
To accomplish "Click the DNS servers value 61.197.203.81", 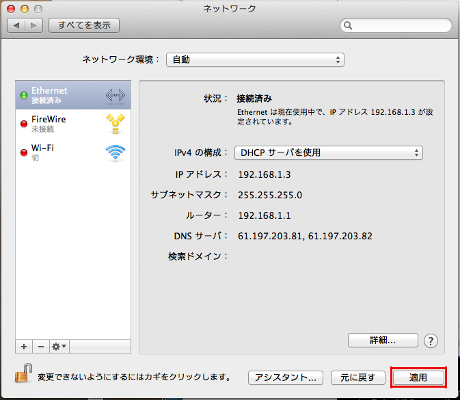I will 270,237.
